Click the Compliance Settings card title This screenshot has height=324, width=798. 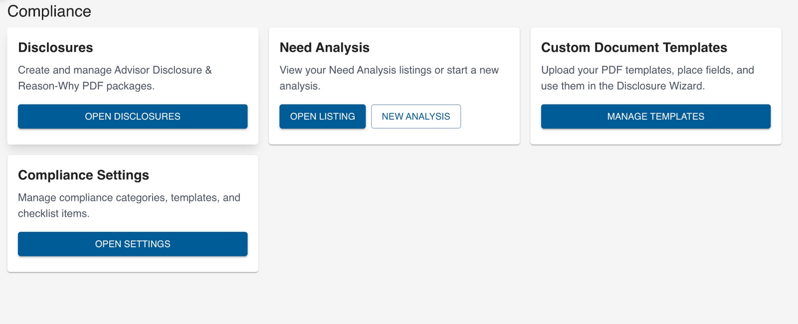tap(83, 175)
